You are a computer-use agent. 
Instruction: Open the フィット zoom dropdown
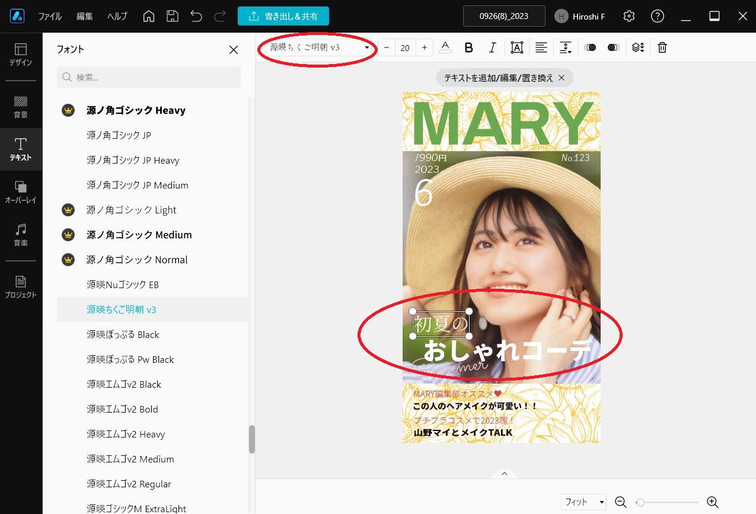coord(583,502)
